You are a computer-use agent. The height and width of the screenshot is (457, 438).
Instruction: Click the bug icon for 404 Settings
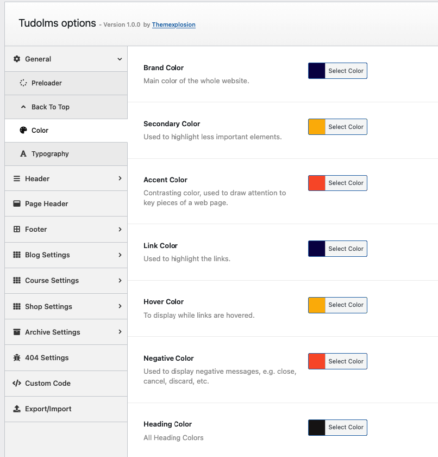[x=17, y=357]
